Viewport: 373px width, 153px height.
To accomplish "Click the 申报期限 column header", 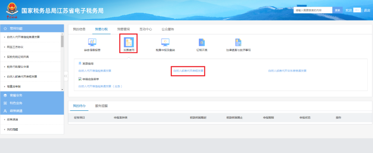I will tap(268, 118).
